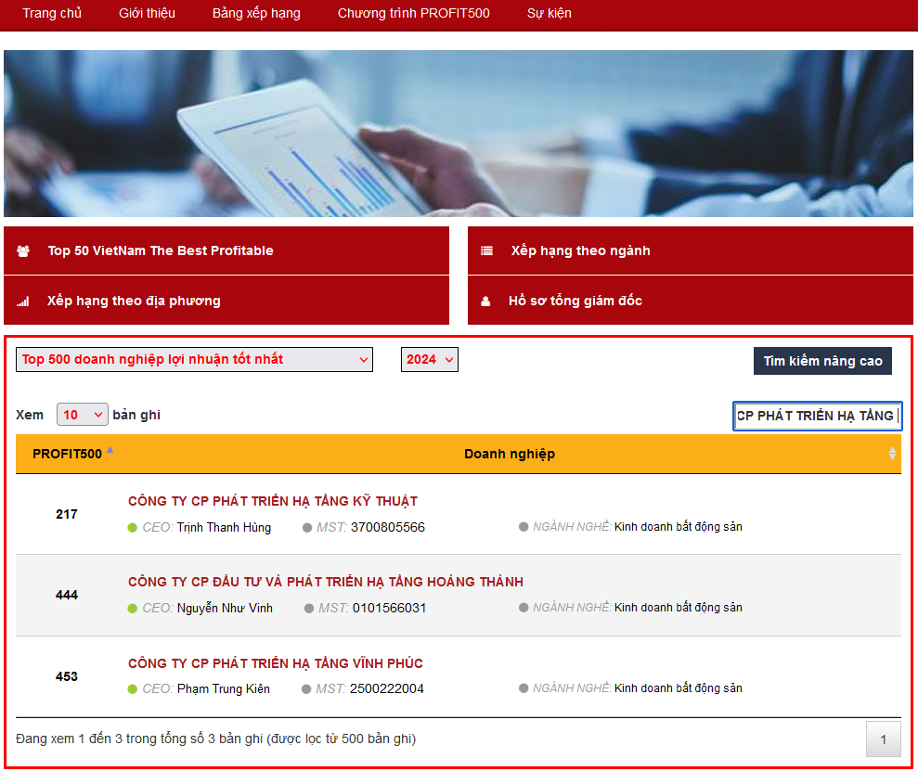
Task: Click the list icon beside Xếp hạng theo ngành
Action: pos(486,251)
